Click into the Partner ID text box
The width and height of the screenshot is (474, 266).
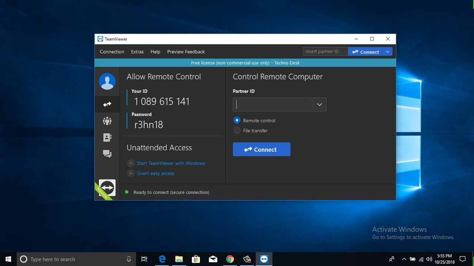click(x=273, y=105)
